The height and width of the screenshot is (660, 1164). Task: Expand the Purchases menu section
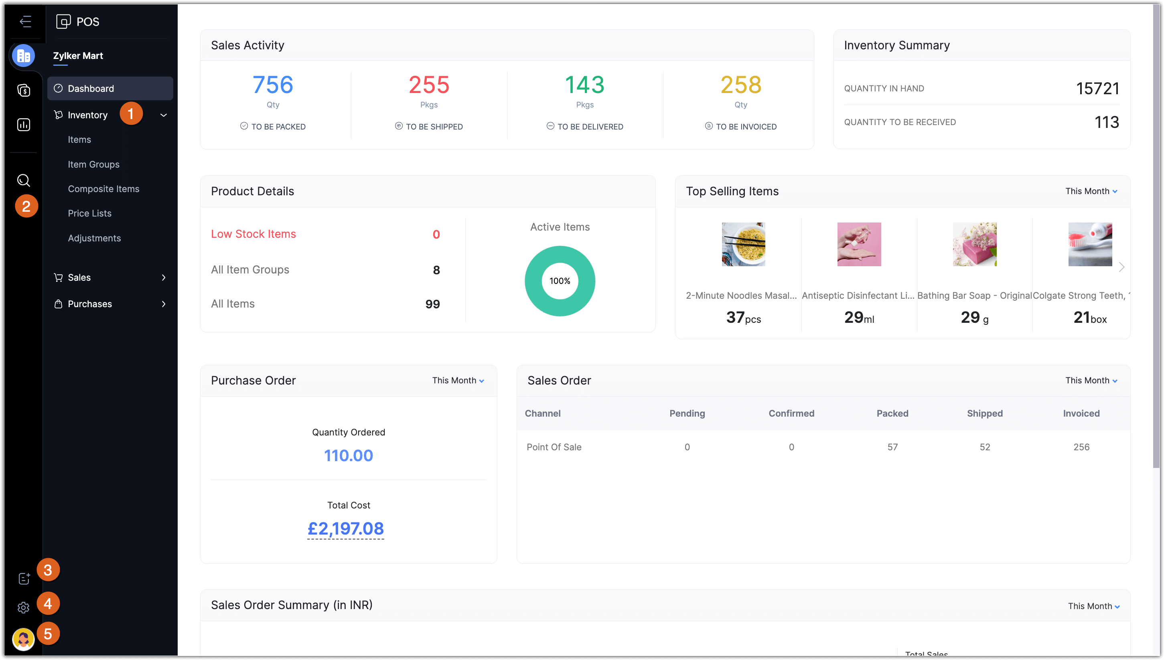tap(164, 304)
